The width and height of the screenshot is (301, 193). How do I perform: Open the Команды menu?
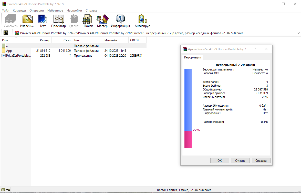click(x=19, y=10)
